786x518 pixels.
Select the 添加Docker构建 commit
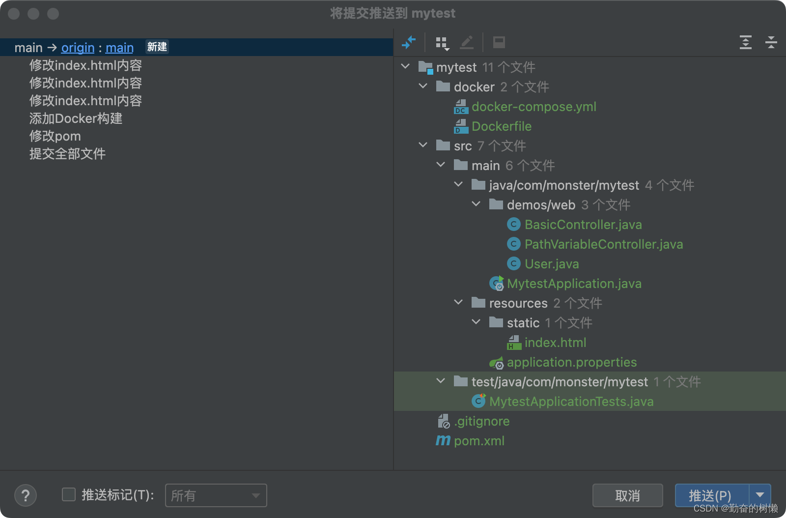(x=76, y=118)
